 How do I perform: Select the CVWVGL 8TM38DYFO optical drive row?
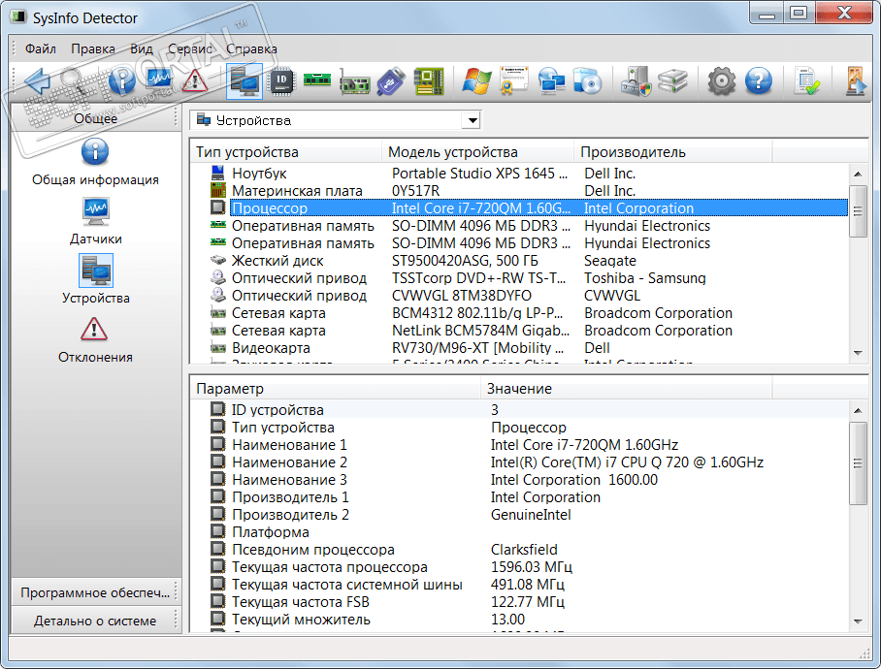(x=520, y=295)
